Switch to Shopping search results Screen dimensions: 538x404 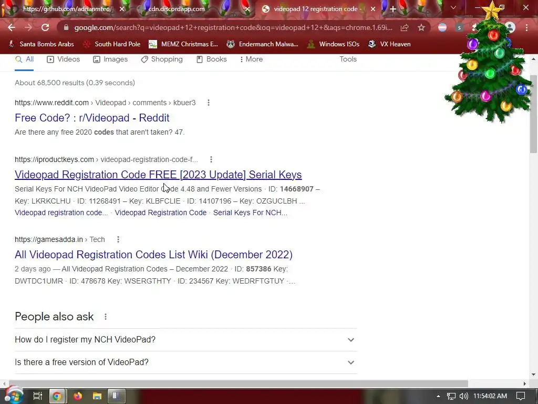click(162, 59)
